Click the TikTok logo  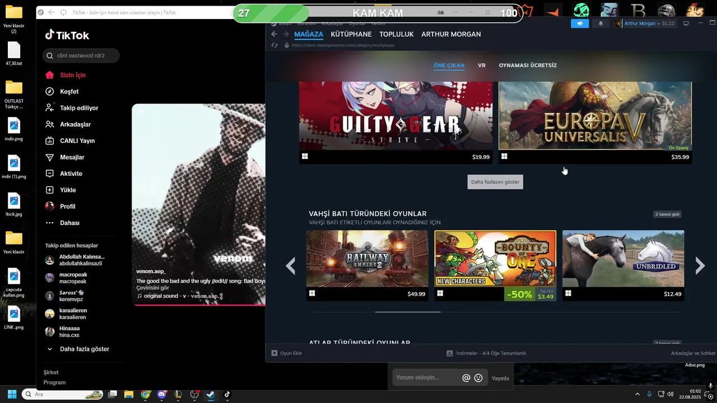pyautogui.click(x=67, y=35)
